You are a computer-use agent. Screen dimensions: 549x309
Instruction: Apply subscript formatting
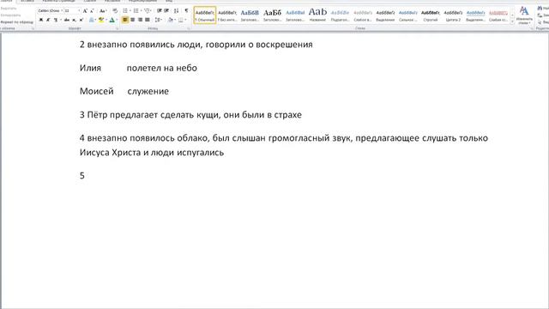(x=74, y=20)
